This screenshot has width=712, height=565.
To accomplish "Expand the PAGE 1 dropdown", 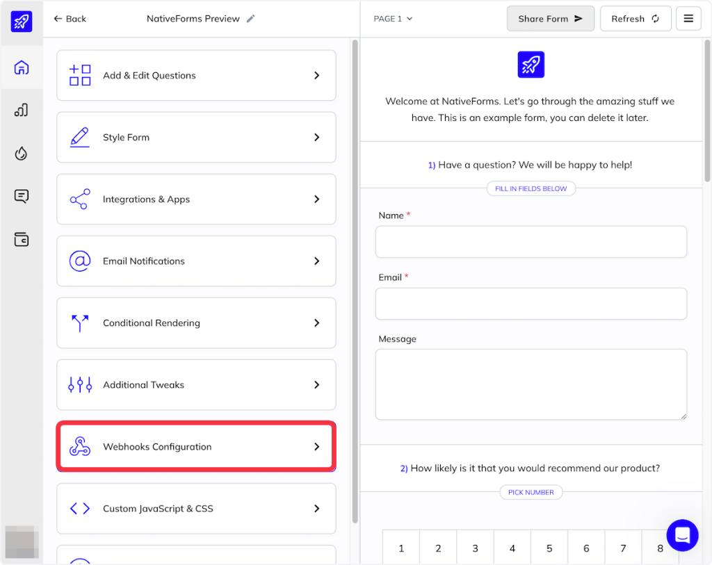I will [393, 19].
